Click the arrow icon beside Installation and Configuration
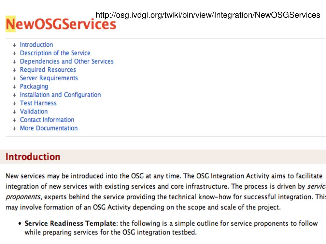326x244 pixels. pyautogui.click(x=14, y=95)
